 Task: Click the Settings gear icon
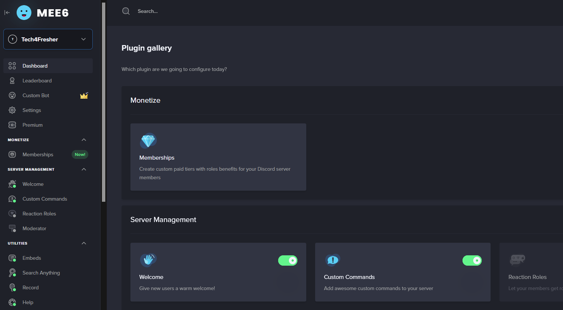pyautogui.click(x=12, y=110)
